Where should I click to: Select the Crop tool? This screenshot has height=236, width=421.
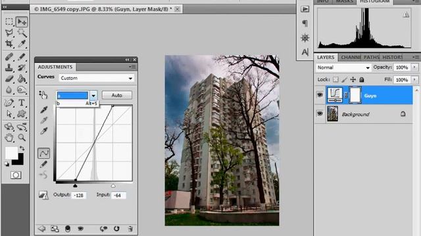click(9, 43)
